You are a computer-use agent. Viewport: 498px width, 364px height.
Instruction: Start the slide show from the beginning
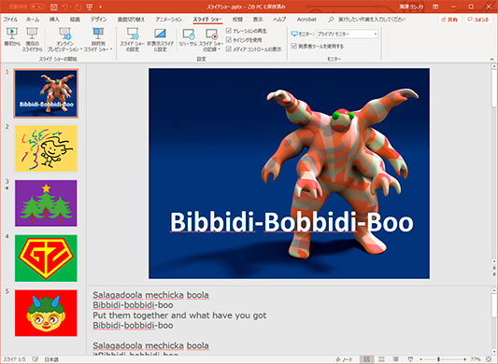pyautogui.click(x=12, y=37)
